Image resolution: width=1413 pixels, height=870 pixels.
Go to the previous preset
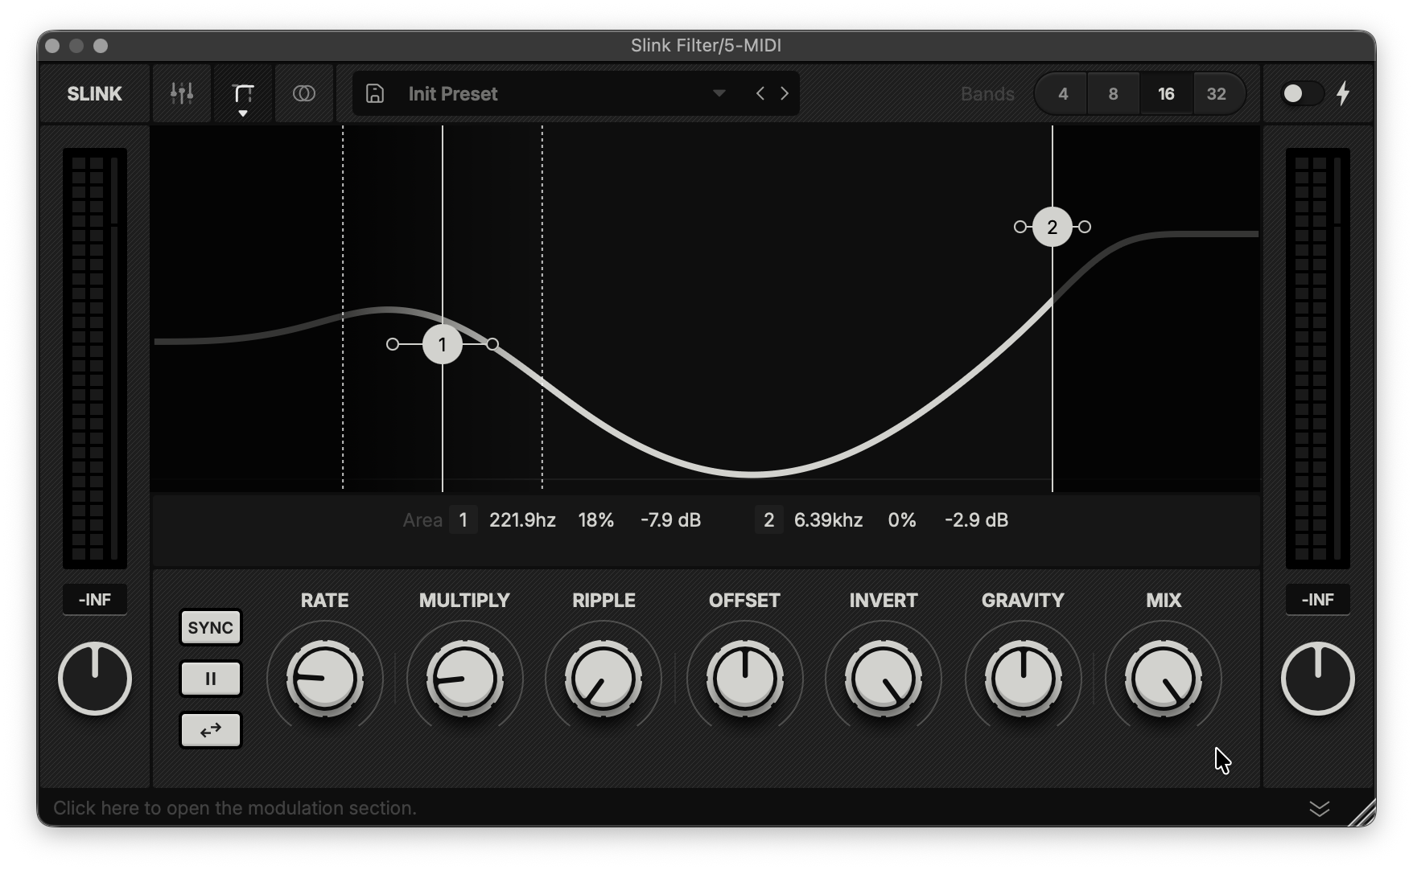pos(760,93)
